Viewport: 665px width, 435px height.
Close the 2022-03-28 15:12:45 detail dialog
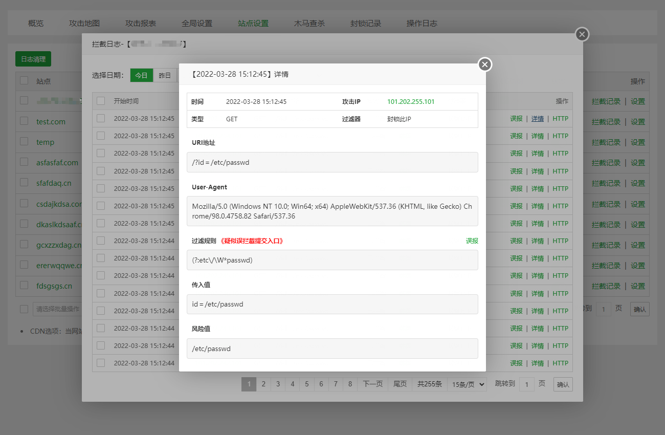tap(485, 64)
